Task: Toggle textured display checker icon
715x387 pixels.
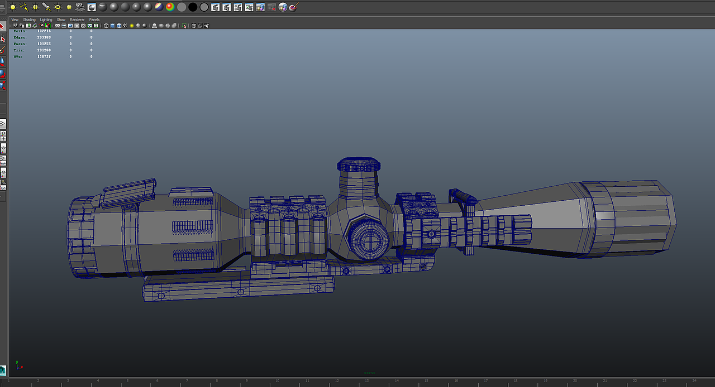Action: point(125,26)
